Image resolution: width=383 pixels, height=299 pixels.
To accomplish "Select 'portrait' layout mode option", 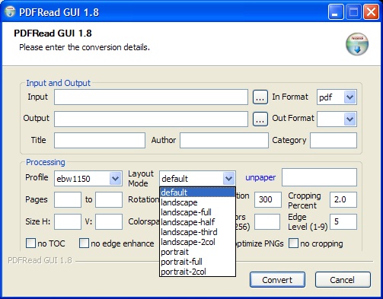I will tap(197, 252).
